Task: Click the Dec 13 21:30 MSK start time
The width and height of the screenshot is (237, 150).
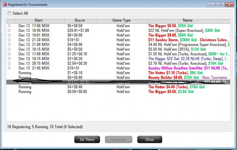Action: point(34,40)
